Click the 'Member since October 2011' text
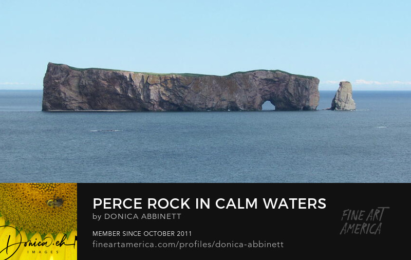This screenshot has width=411, height=260. (142, 233)
